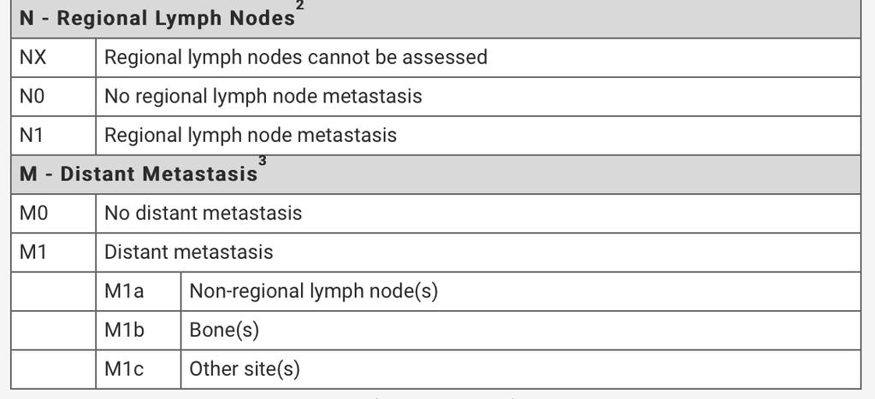
Task: Open footnote 3 beside Distant Metastasis
Action: [x=263, y=161]
